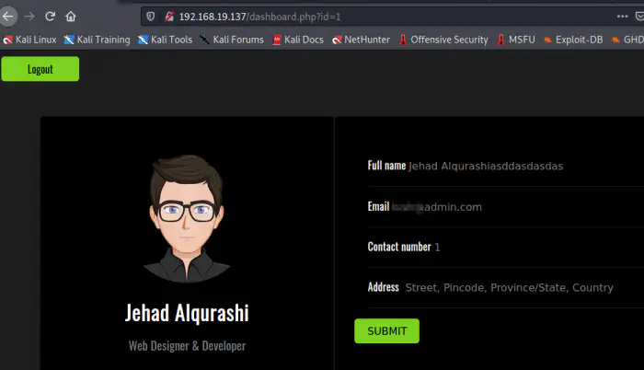
Task: Open NetHunter bookmark
Action: click(x=361, y=40)
